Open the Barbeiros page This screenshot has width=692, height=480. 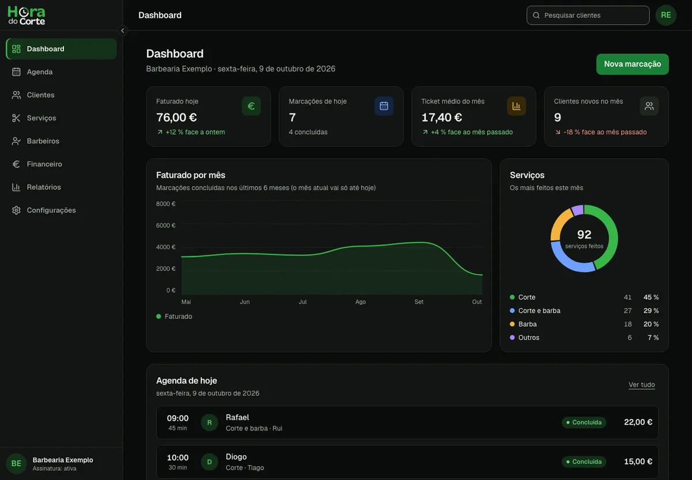tap(61, 141)
